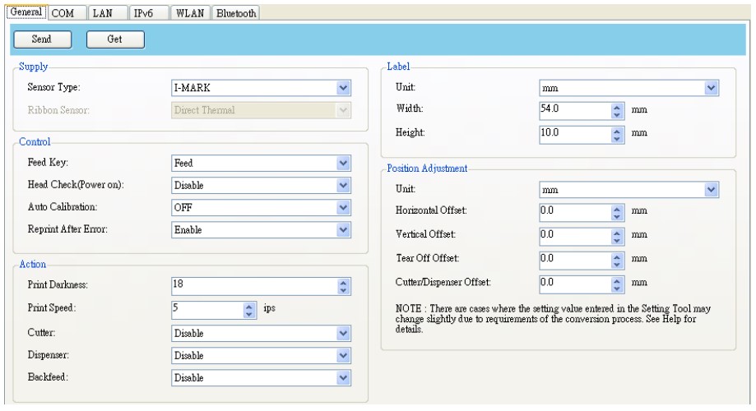Open the Feed Key dropdown
This screenshot has width=756, height=411.
click(344, 163)
